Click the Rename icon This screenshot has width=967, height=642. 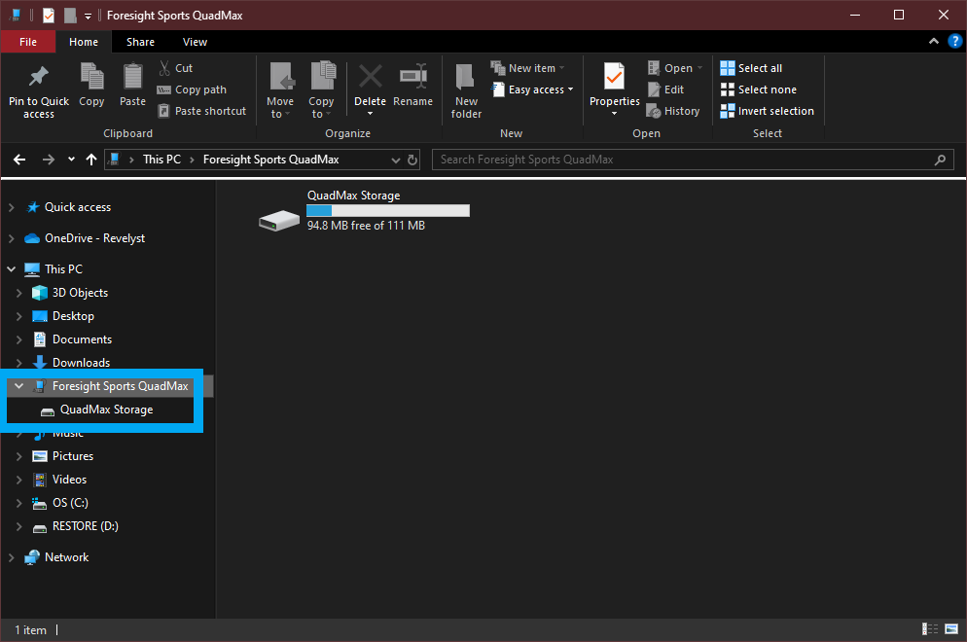click(x=413, y=77)
